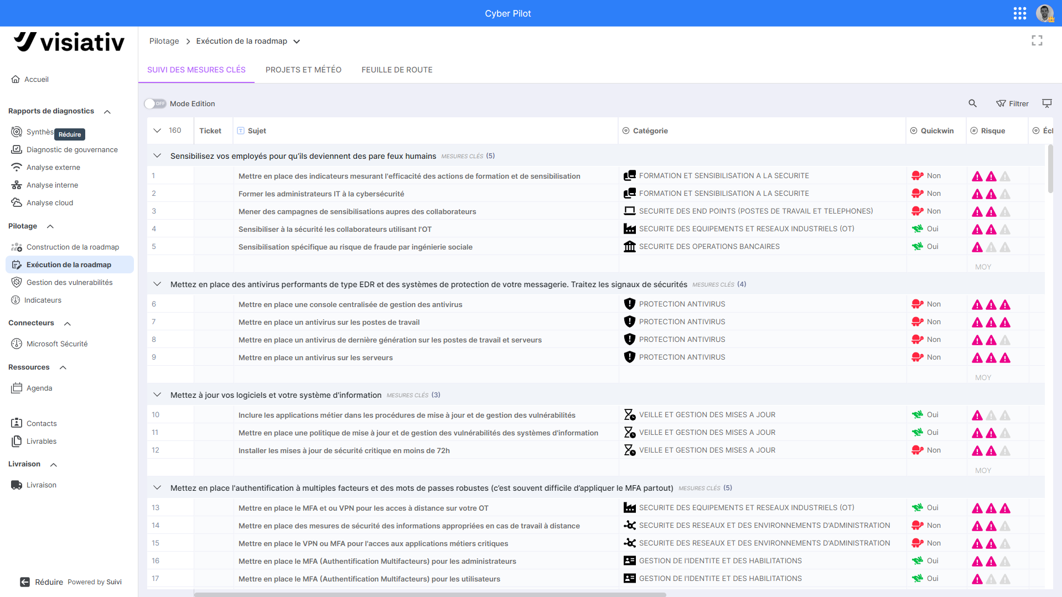Click the Indicateurs icon
The height and width of the screenshot is (597, 1062).
click(x=15, y=300)
